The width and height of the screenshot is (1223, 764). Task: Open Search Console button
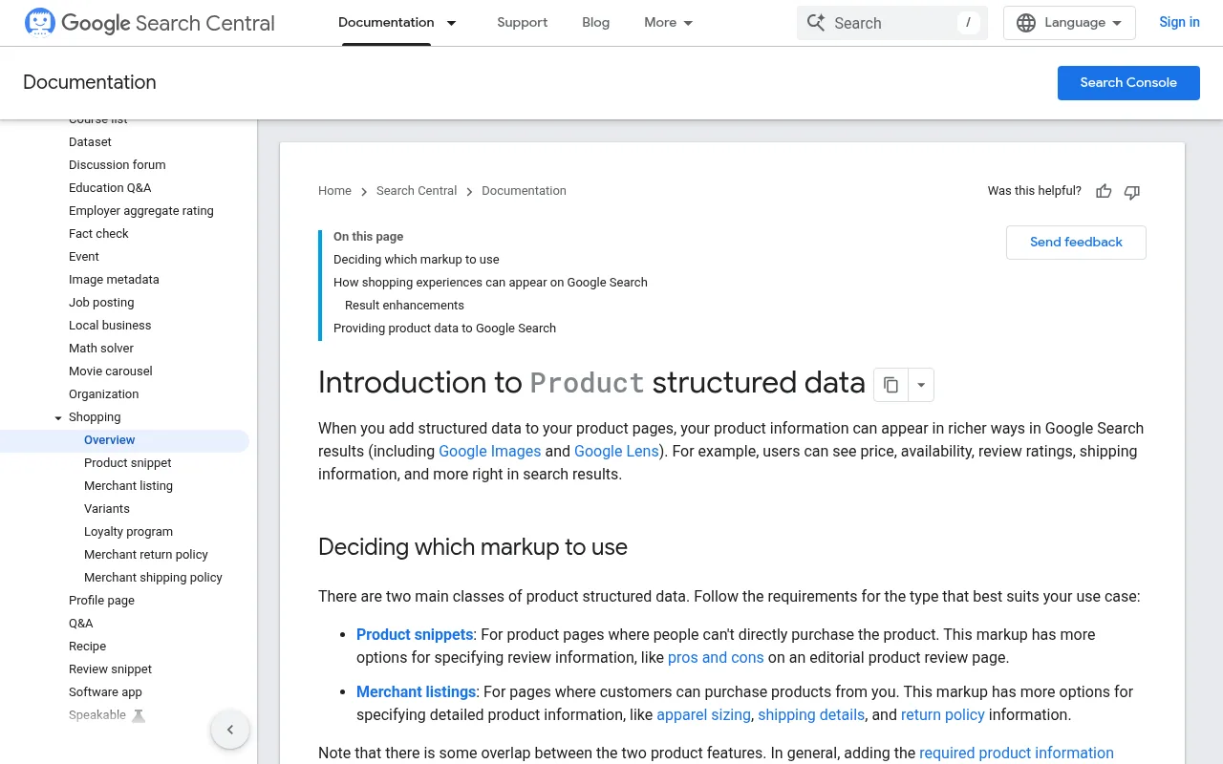point(1128,83)
